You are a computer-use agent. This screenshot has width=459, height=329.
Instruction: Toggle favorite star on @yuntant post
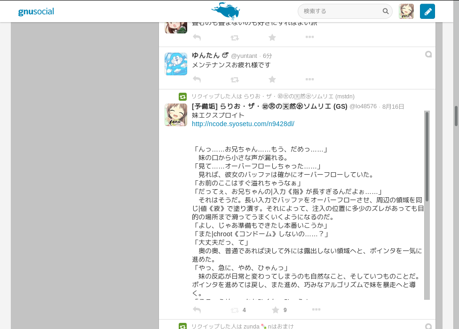[x=272, y=80]
